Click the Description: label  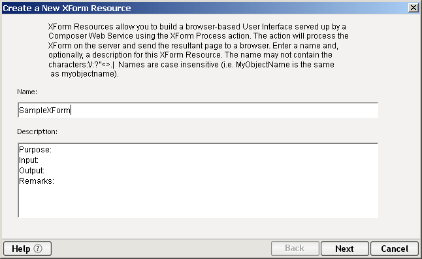[37, 131]
